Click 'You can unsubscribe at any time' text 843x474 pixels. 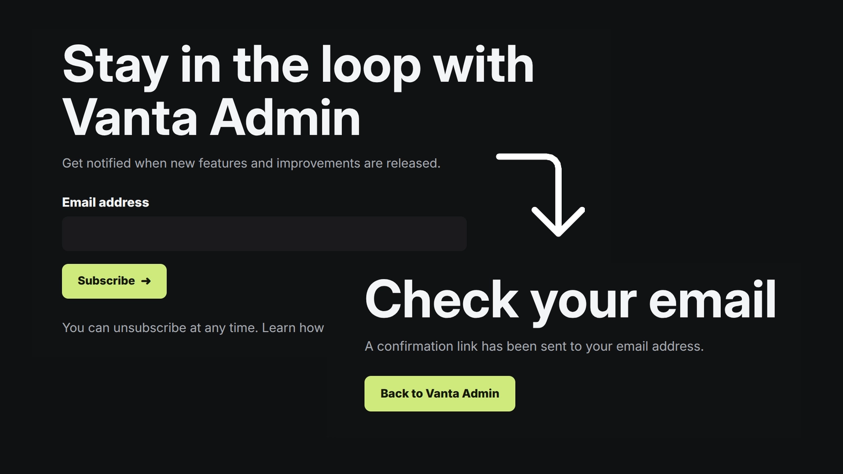pos(160,328)
